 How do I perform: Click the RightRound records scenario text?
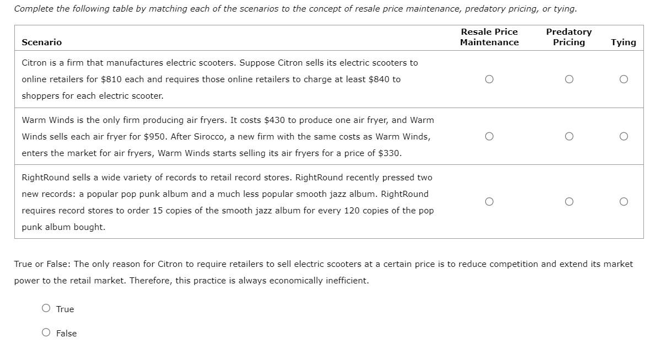(x=228, y=202)
